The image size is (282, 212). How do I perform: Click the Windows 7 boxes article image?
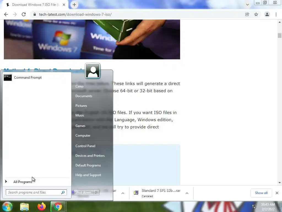pyautogui.click(x=92, y=39)
